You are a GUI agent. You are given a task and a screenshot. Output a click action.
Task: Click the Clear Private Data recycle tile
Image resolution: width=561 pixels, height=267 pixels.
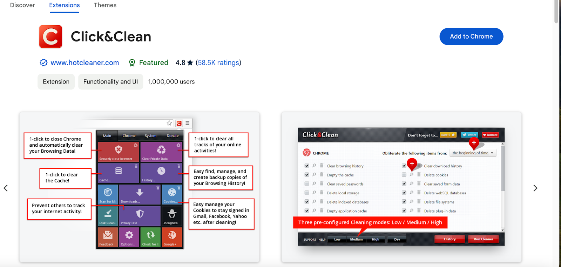(x=161, y=152)
